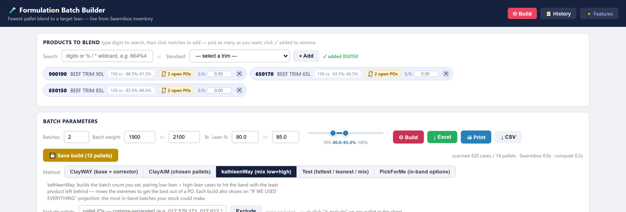Remove product 850150 BEEF TRIM 85L
The height and width of the screenshot is (212, 626).
[x=239, y=90]
